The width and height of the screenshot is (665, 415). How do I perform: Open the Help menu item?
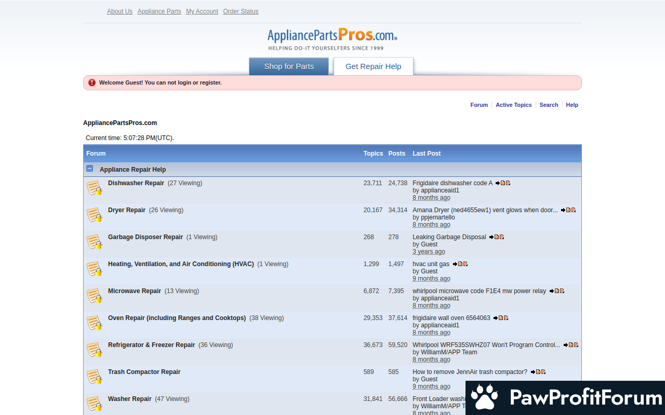click(x=571, y=105)
